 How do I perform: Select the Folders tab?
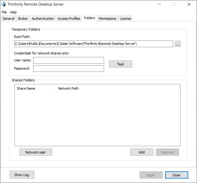89,18
